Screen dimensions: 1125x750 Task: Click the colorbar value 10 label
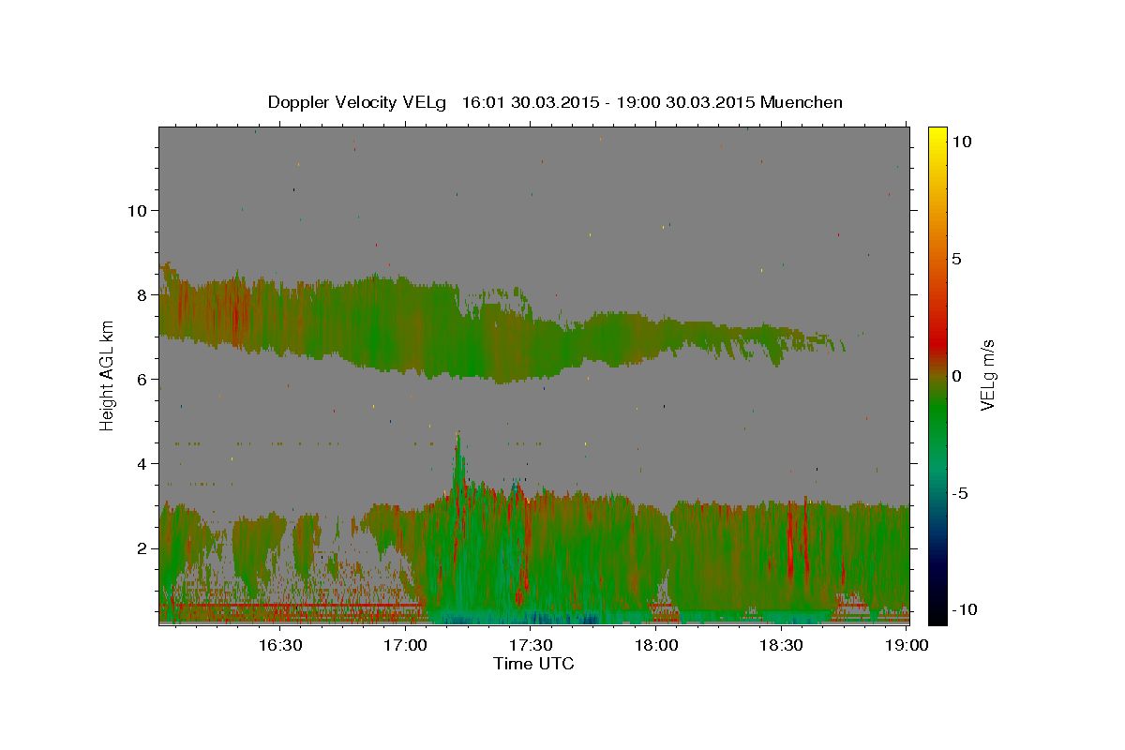pos(962,142)
